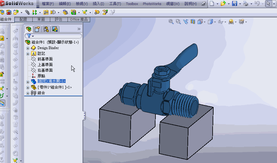The width and height of the screenshot is (277, 163).
Task: Click the Linear Component Pattern icon
Action: (35, 12)
